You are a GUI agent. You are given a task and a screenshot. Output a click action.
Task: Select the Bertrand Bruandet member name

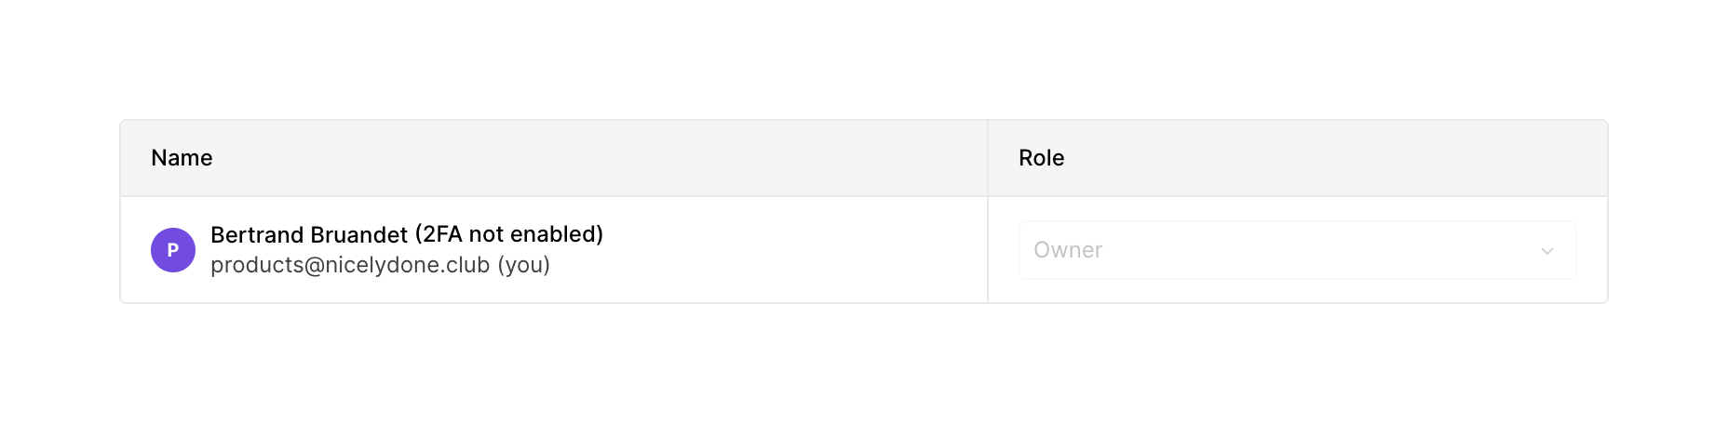(309, 234)
